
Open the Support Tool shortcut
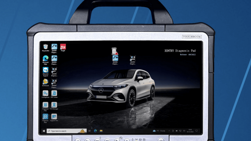54,118
